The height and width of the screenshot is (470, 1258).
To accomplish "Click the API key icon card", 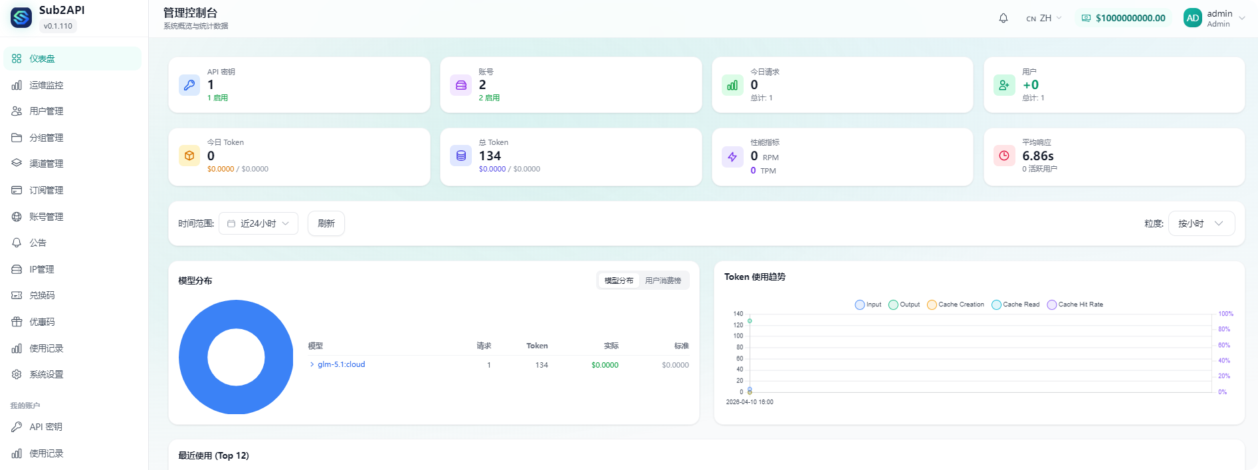I will [x=189, y=85].
